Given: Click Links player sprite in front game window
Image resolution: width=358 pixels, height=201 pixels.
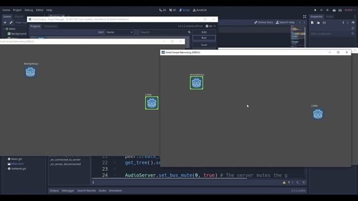Looking at the screenshot, I should (318, 114).
